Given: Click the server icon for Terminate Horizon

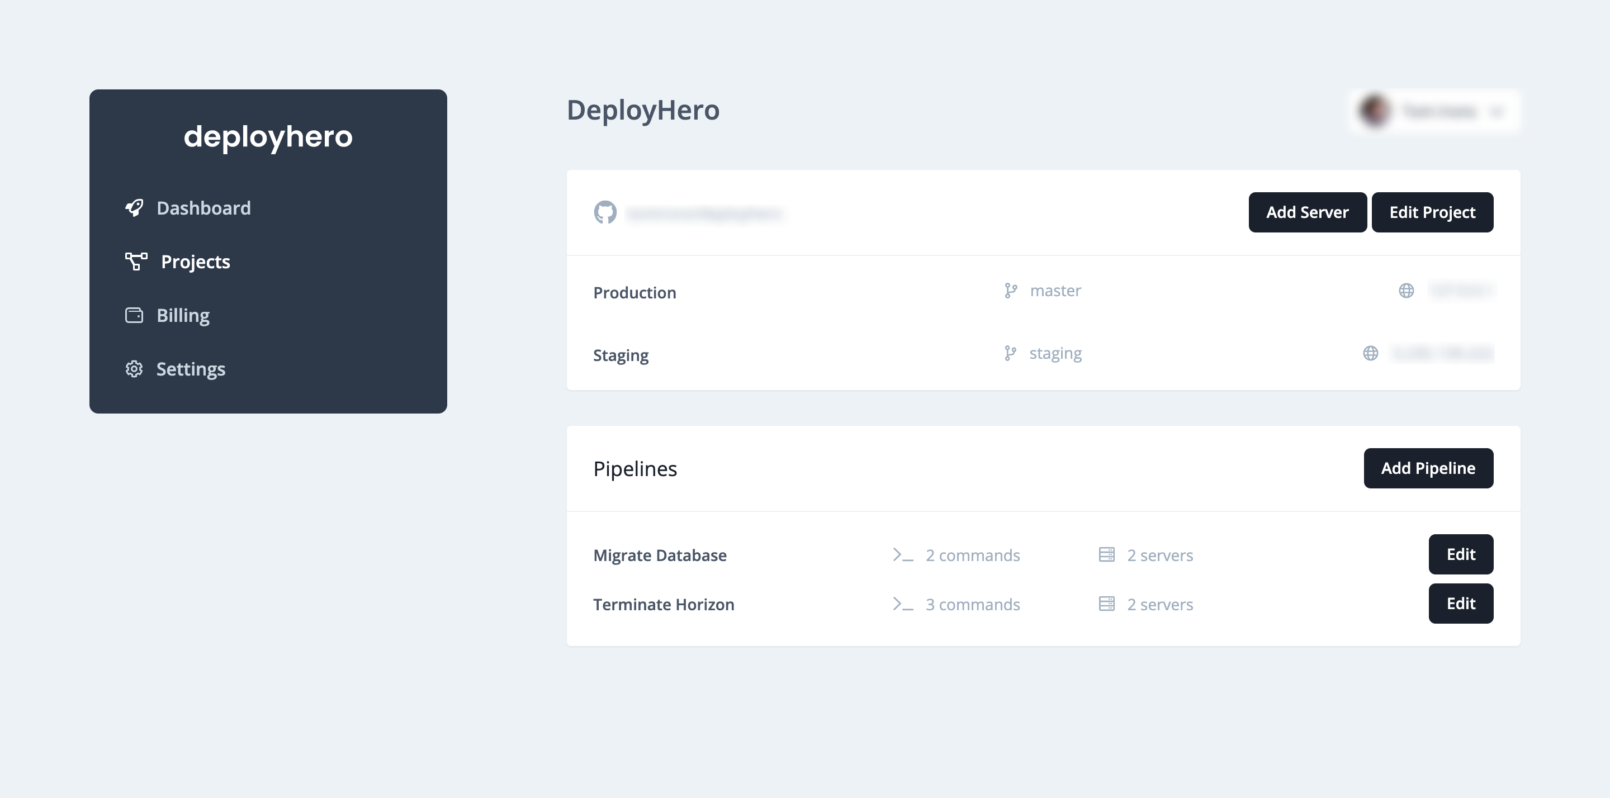Looking at the screenshot, I should point(1106,604).
